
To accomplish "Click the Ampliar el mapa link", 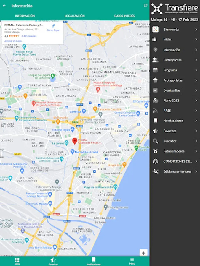I will 13,41.
